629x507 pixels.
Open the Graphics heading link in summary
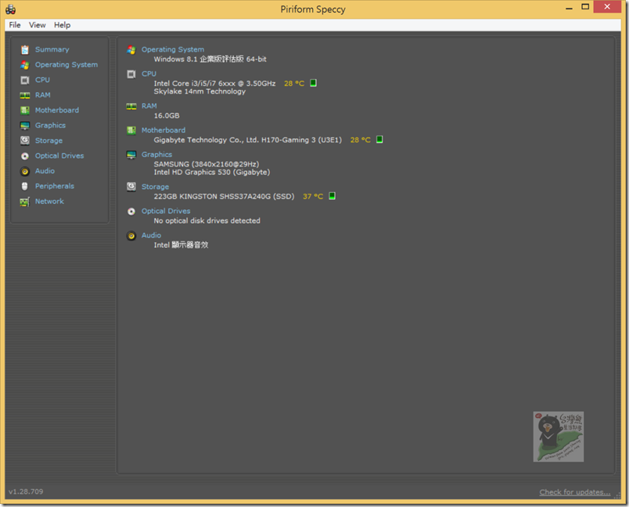[x=156, y=155]
